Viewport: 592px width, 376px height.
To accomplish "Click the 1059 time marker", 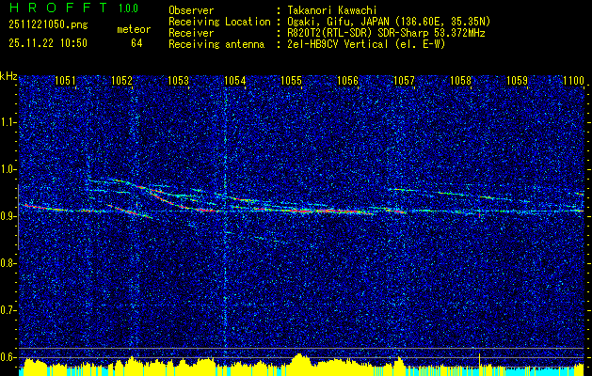I will click(x=518, y=80).
